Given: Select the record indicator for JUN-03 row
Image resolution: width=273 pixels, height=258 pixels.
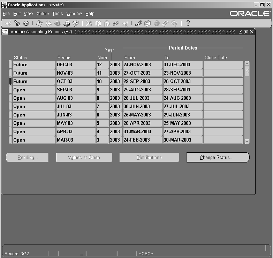Looking at the screenshot, I should point(10,115).
